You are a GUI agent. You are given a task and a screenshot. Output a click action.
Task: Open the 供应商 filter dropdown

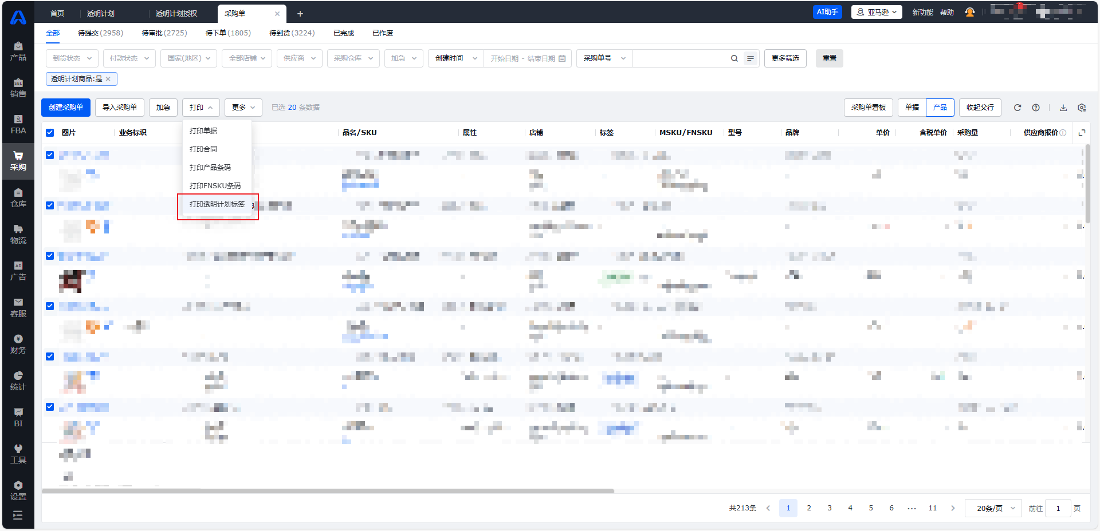300,58
